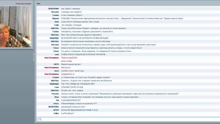
Task: Click sender name Вера
Action: (x=57, y=97)
